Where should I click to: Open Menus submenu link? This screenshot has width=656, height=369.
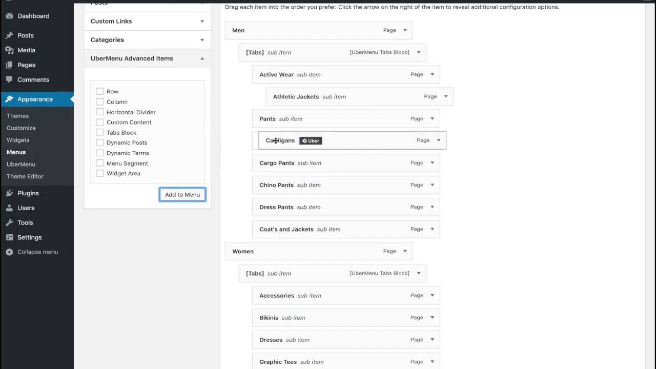(x=16, y=152)
